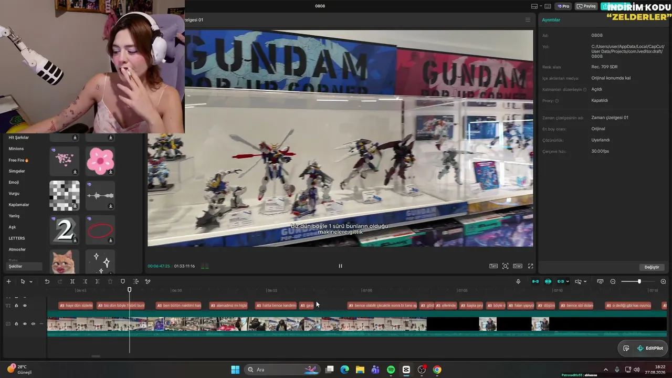Image resolution: width=672 pixels, height=378 pixels.
Task: Open the layout icon in the top bar
Action: coord(534,6)
